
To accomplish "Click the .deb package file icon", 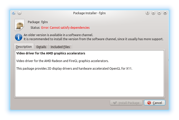I will point(19,25).
